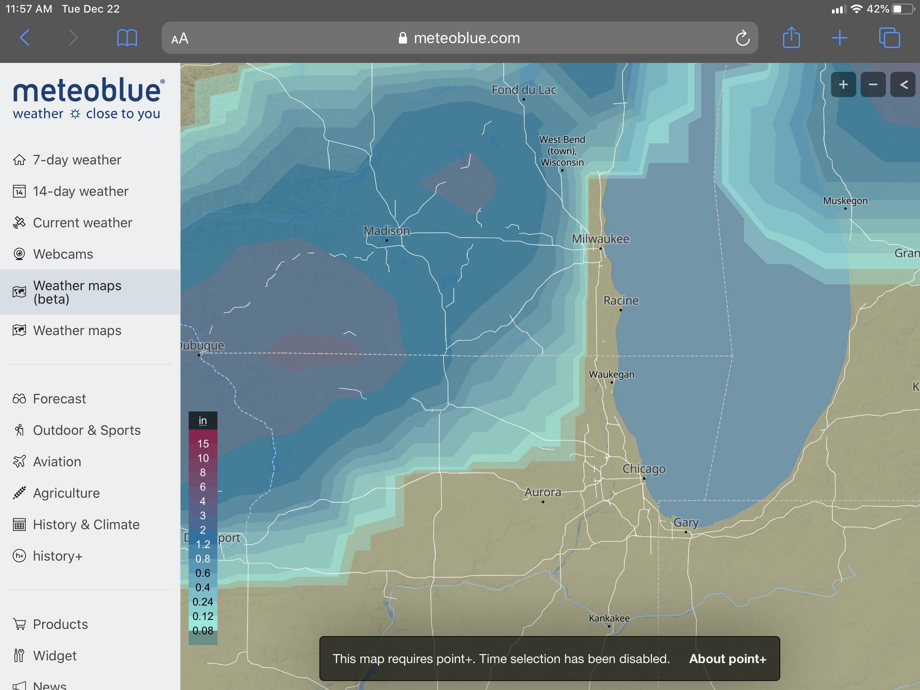Screen dimensions: 920x690
Task: Click the 15 inch color on legend
Action: point(203,443)
